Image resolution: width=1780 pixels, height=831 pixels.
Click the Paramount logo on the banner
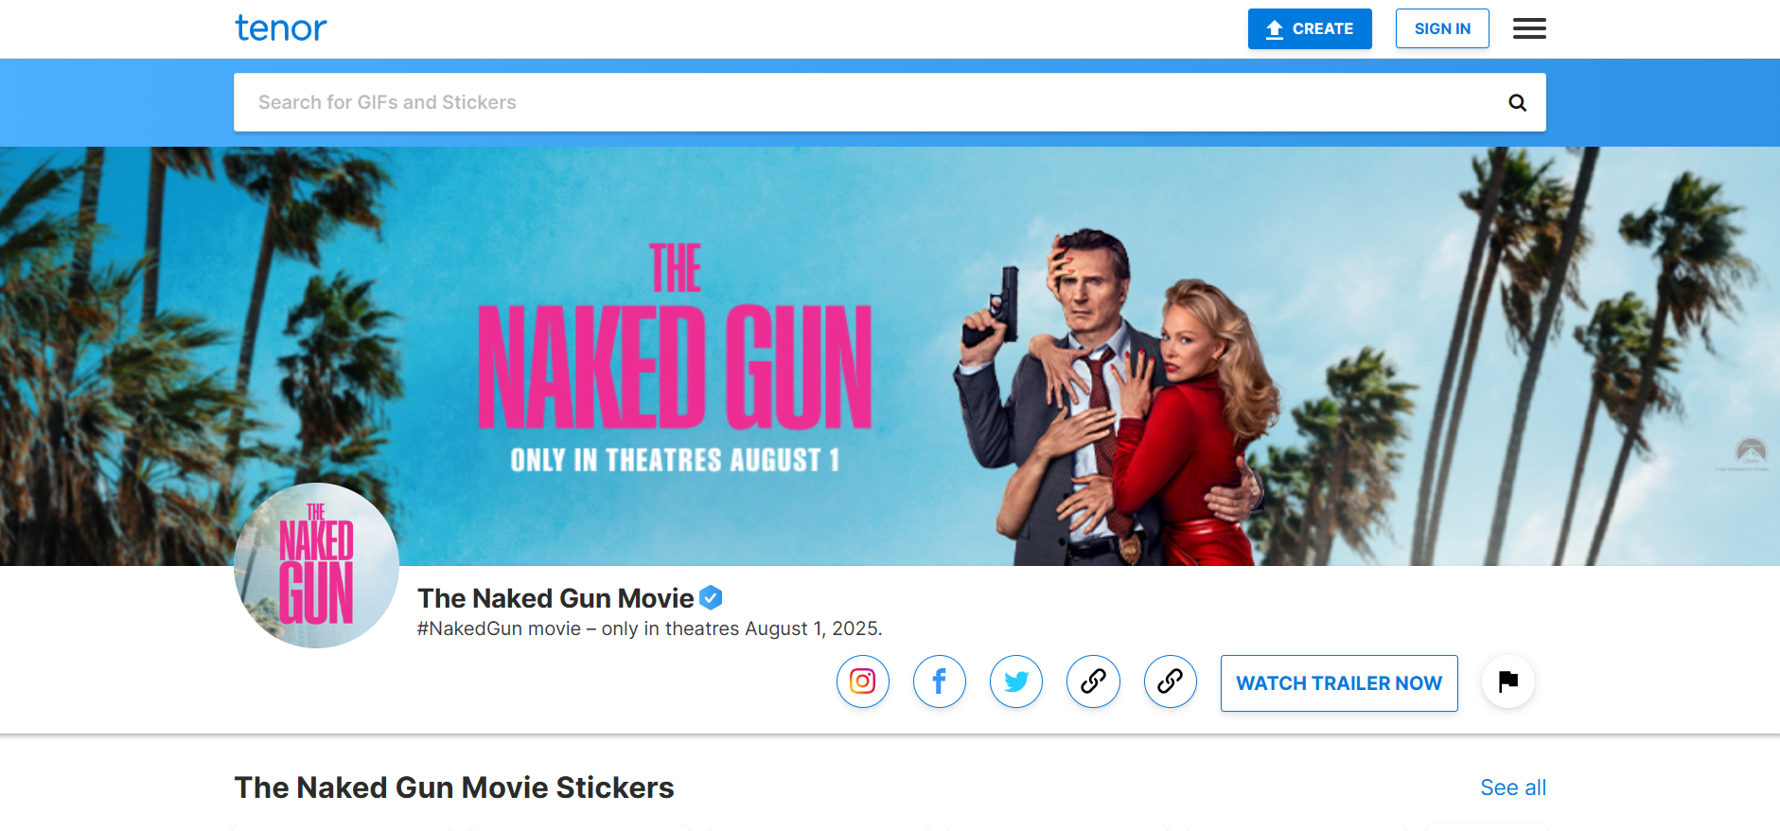[x=1750, y=452]
